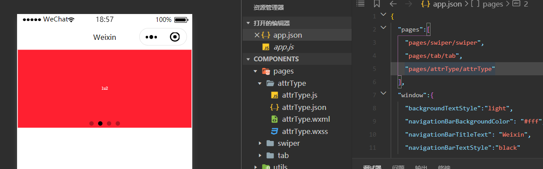Click "pages/tab/tab" on line 4
Screen dimensions: 543x169
(x=432, y=56)
